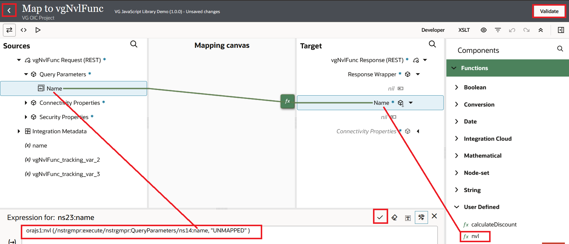
Task: Save expression with checkmark icon
Action: point(380,217)
